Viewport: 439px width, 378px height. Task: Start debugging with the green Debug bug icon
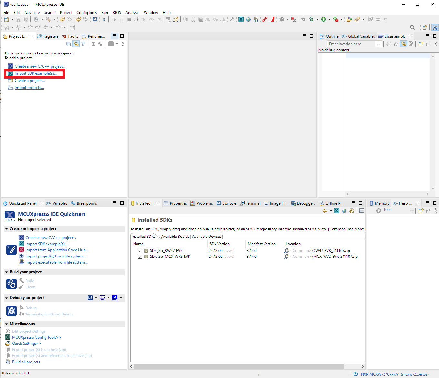pos(312,19)
